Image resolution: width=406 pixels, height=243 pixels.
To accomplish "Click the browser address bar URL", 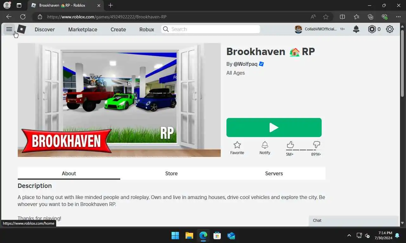I will coord(107,17).
